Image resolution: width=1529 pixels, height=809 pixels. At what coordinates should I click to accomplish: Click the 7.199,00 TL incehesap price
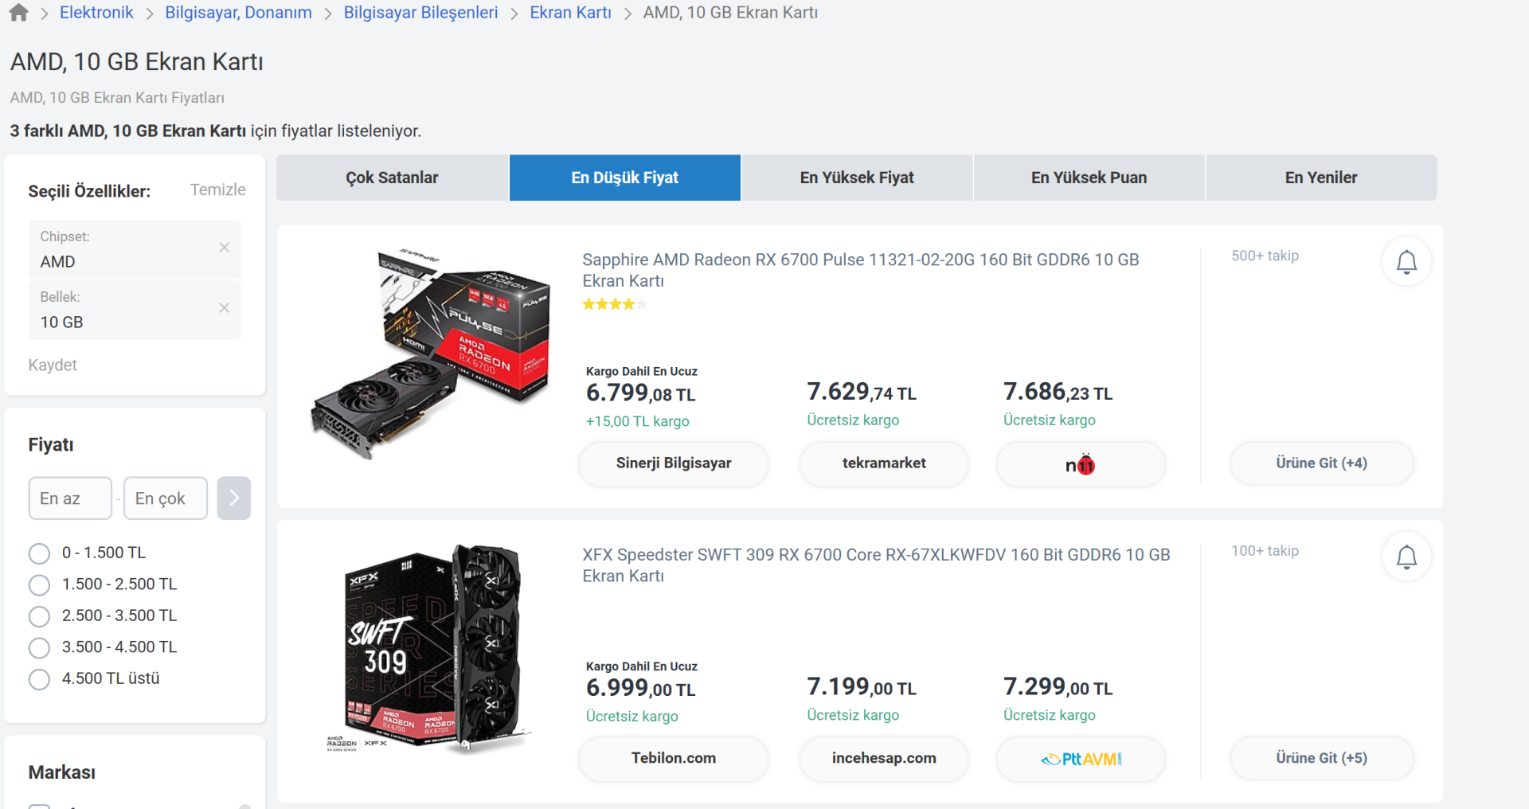pos(862,686)
